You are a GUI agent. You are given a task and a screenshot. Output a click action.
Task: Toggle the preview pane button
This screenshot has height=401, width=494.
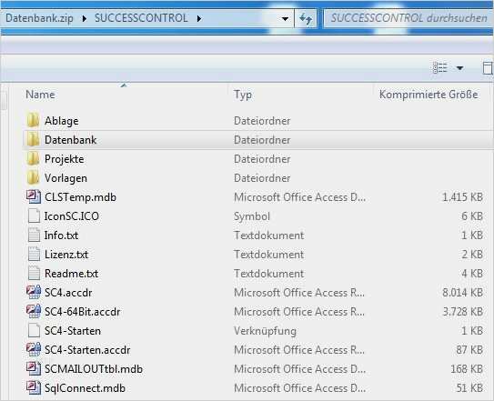[488, 67]
